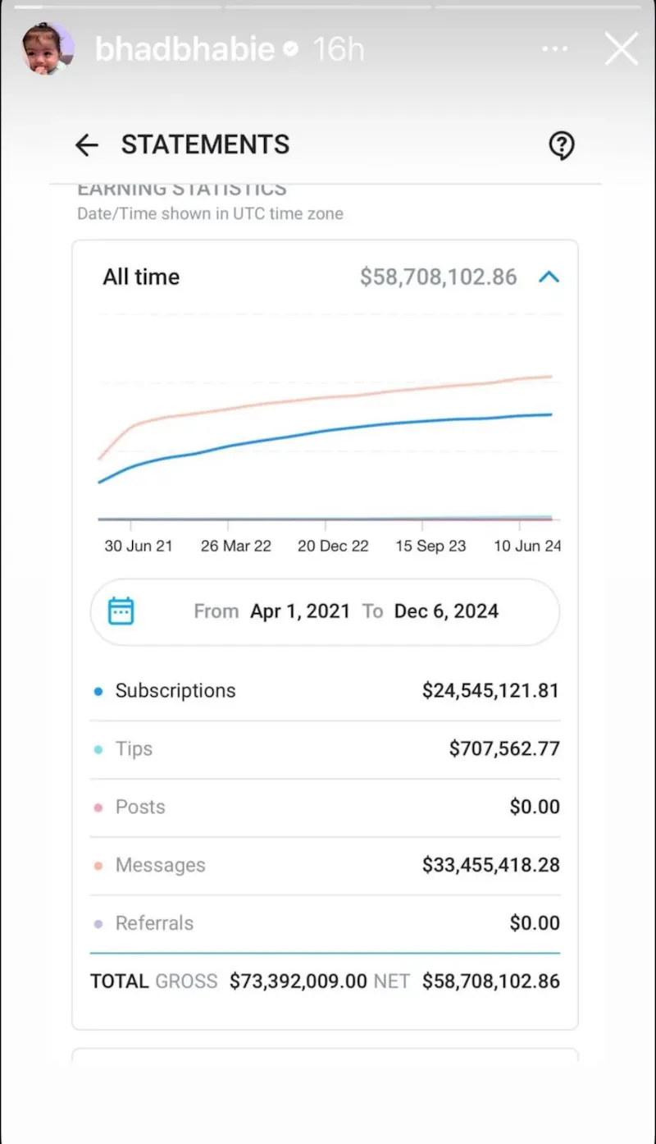
Task: Click the calendar icon in date range
Action: coord(121,611)
